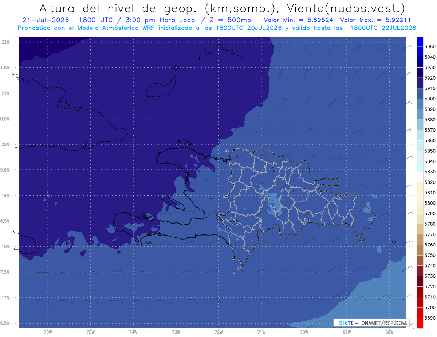This screenshot has height=337, width=437.
Task: Click the '5880' colorbar label
Action: click(430, 120)
